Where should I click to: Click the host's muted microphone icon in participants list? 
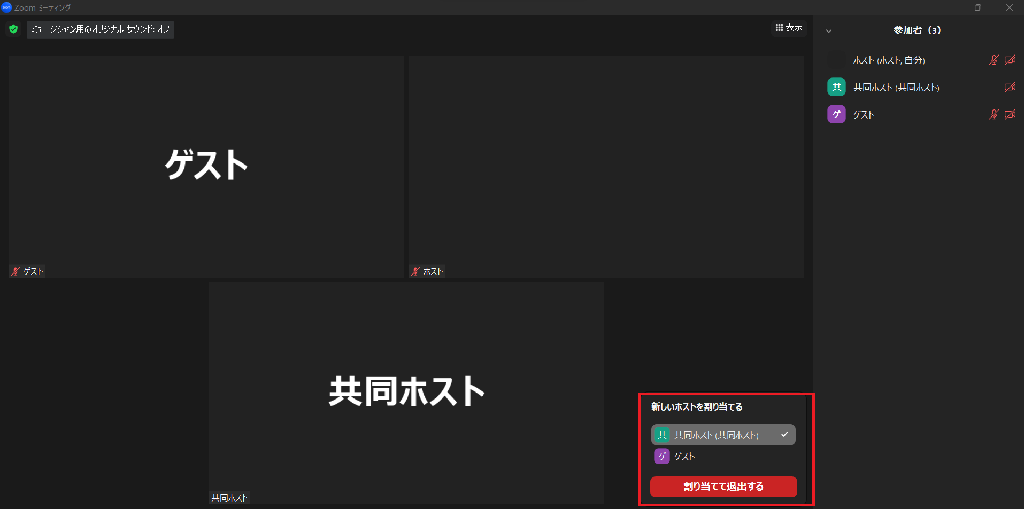[994, 60]
